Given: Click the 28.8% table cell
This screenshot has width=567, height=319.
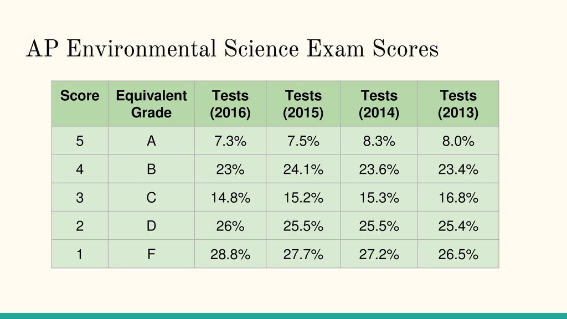Looking at the screenshot, I should pos(230,254).
